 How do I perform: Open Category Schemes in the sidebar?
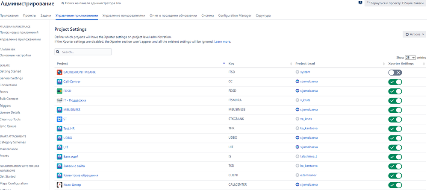point(13,142)
